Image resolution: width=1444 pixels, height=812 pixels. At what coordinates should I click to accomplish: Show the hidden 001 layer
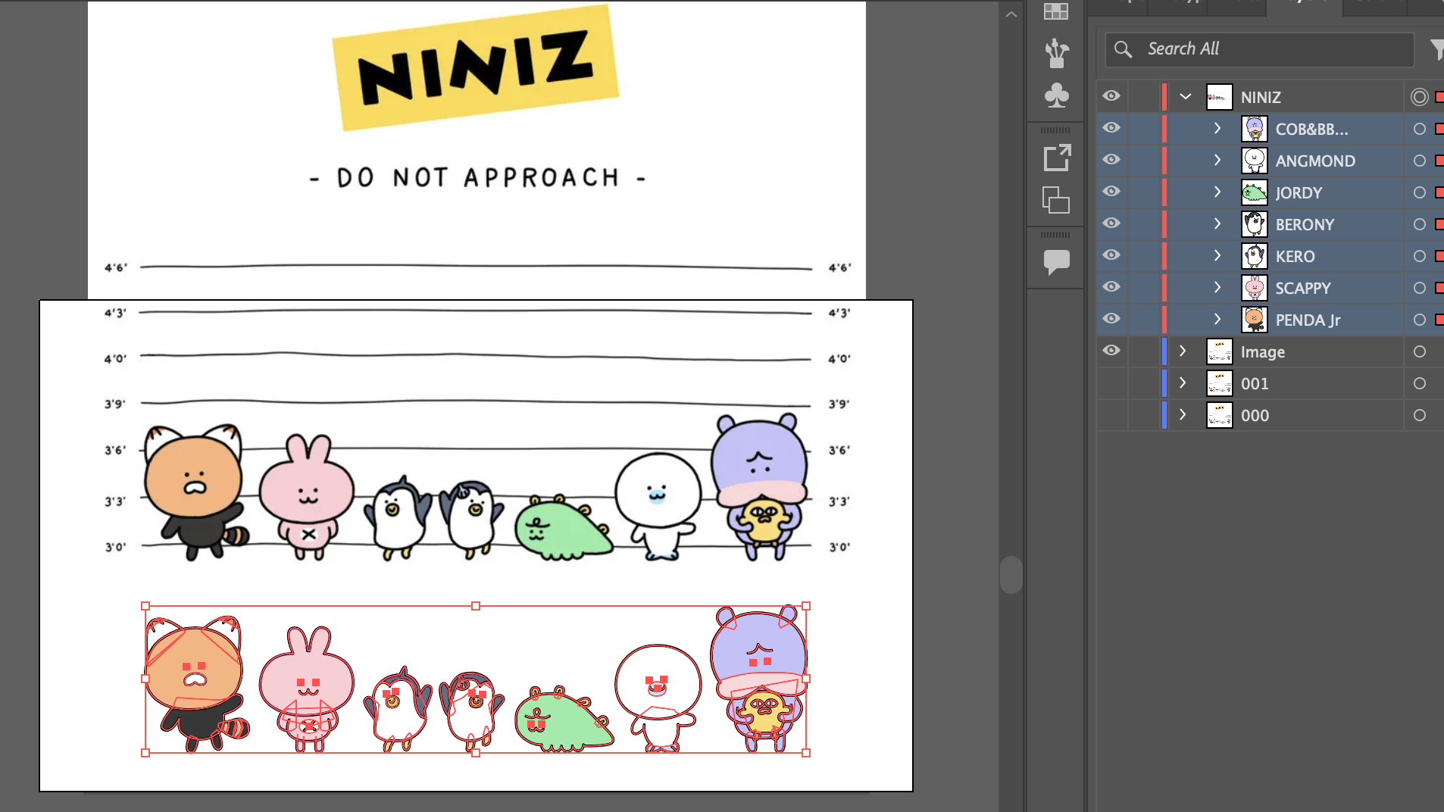pyautogui.click(x=1111, y=383)
